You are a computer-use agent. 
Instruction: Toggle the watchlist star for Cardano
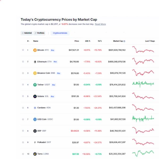point(23,108)
